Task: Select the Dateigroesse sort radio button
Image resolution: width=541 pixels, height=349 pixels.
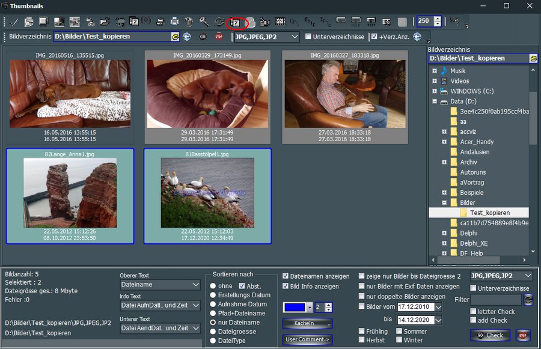Action: pos(213,332)
